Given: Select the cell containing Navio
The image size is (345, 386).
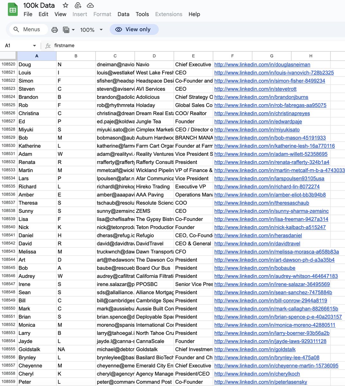Looking at the screenshot, I should 154,64.
